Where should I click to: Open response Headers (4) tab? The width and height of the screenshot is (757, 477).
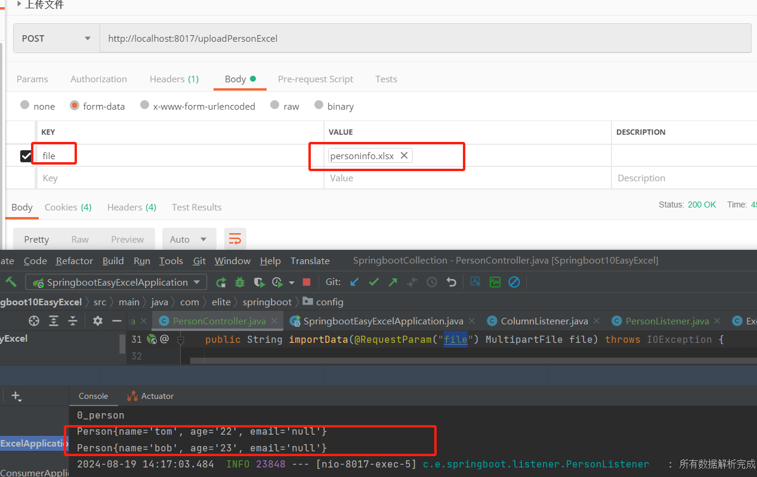click(132, 207)
